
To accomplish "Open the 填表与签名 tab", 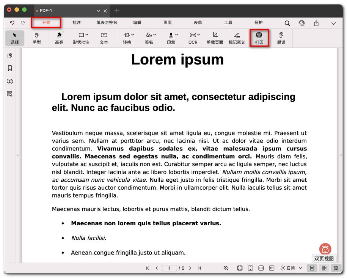I will point(107,23).
